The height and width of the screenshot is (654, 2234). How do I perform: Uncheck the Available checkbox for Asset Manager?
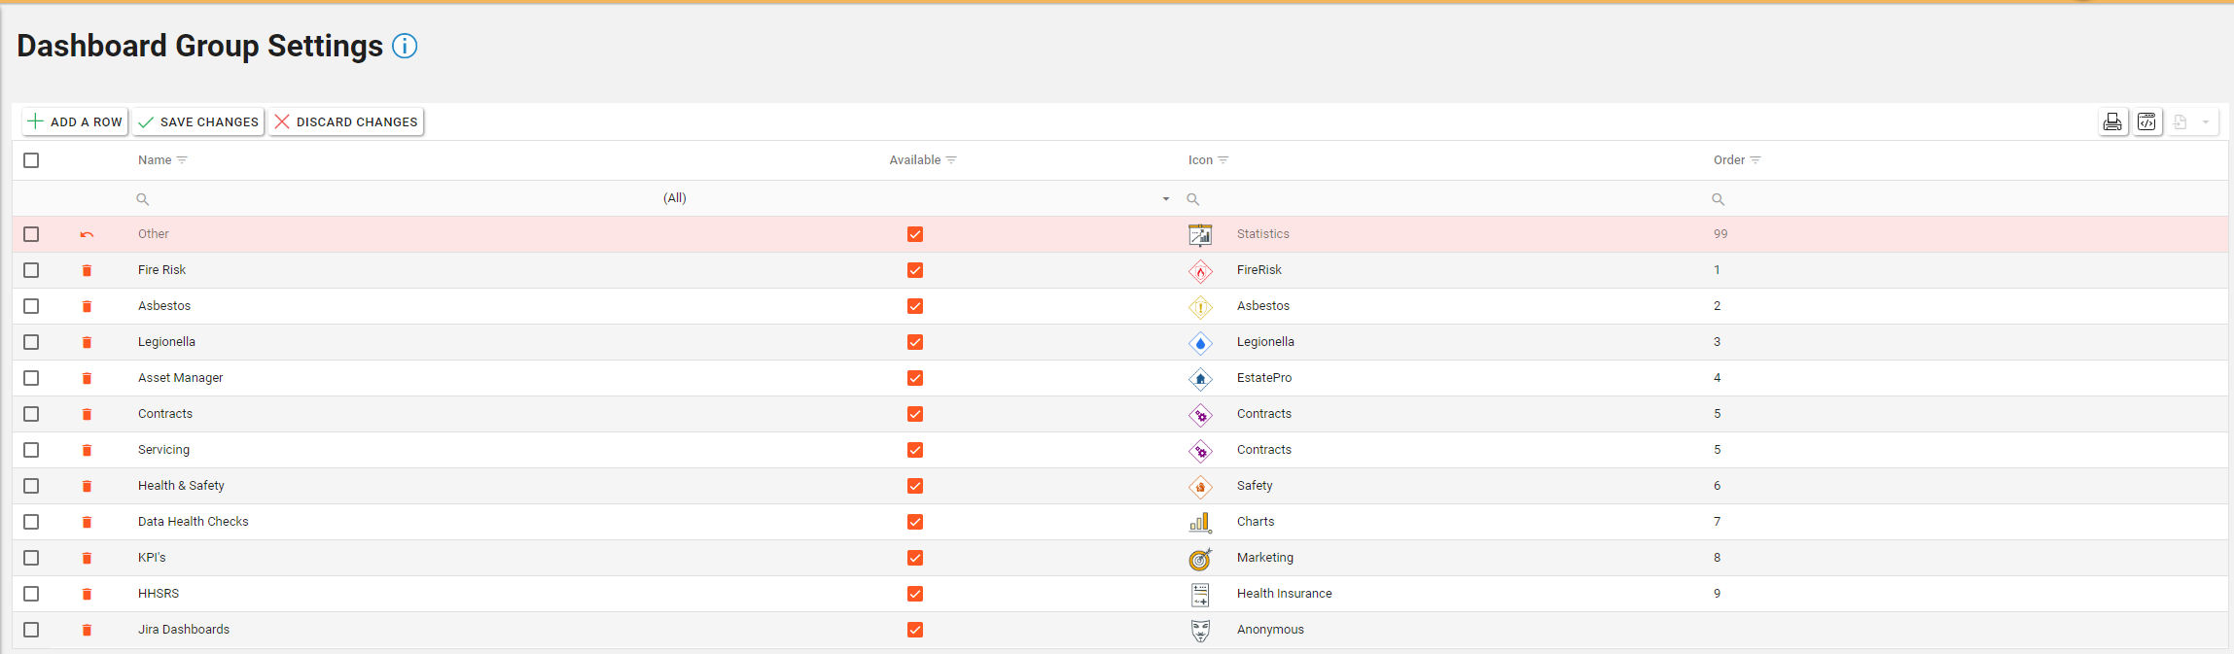pyautogui.click(x=915, y=378)
